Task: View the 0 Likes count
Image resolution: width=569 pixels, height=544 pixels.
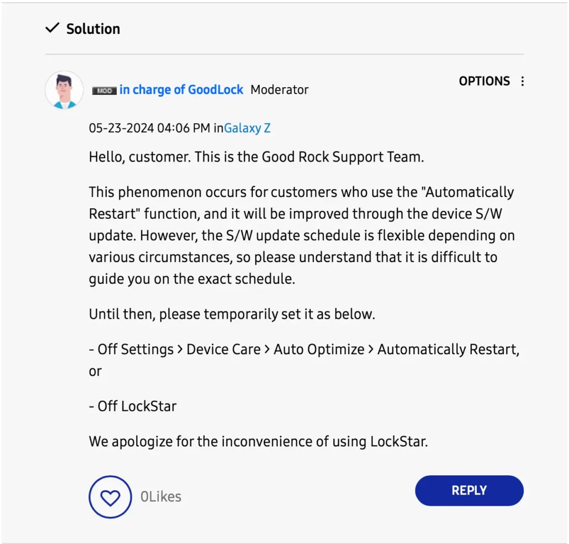Action: point(161,496)
